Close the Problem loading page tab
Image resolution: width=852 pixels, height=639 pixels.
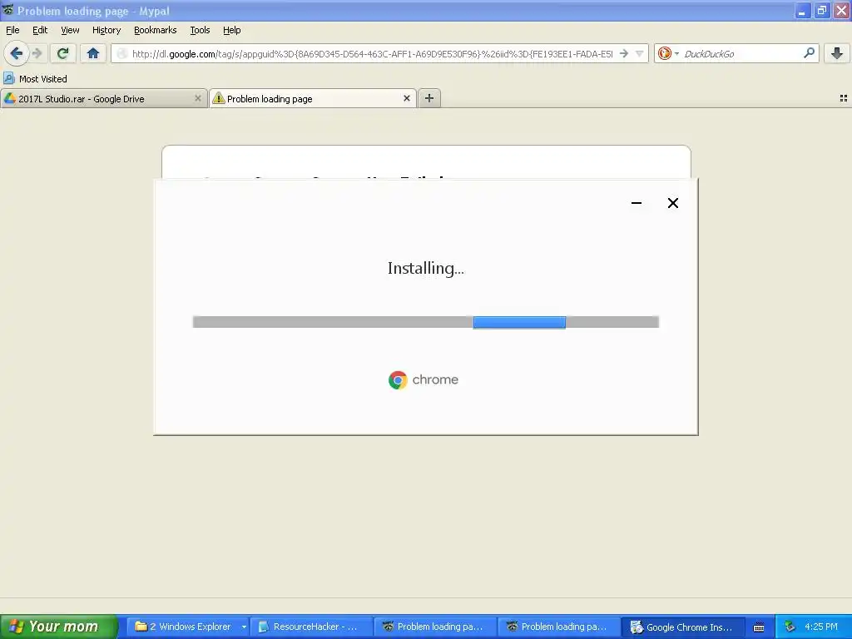click(x=406, y=98)
